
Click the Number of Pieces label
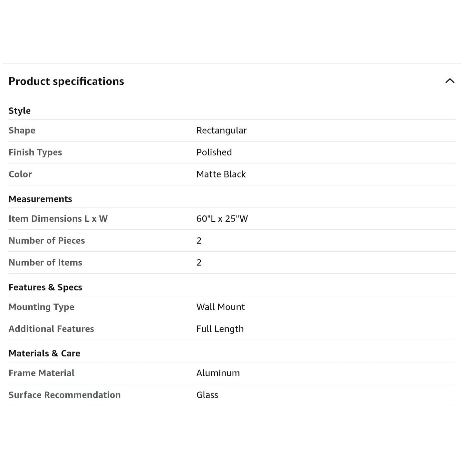click(x=47, y=241)
